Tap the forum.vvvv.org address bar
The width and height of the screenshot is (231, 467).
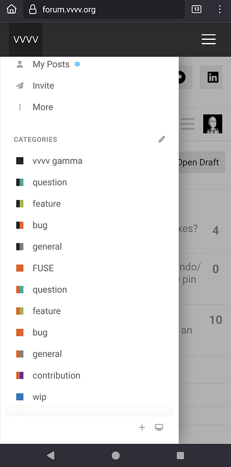click(104, 10)
